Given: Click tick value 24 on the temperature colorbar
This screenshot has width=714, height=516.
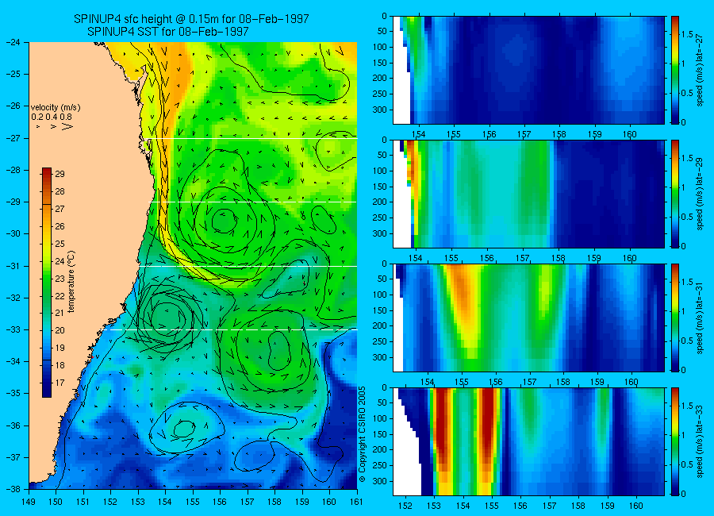Looking at the screenshot, I should coord(59,261).
